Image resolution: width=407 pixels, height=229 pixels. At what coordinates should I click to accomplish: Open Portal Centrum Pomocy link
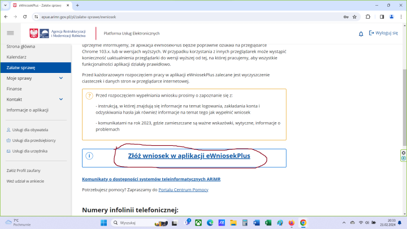183,189
